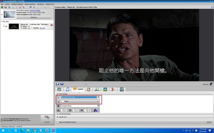Click the Convert button
This screenshot has width=214, height=133.
[47, 119]
